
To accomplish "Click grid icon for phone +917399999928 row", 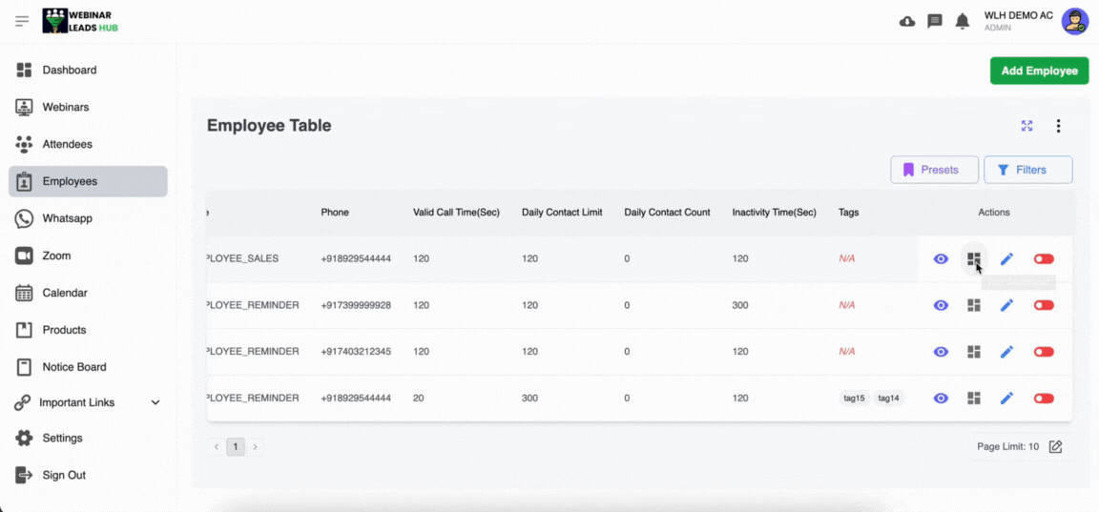I will tap(974, 305).
